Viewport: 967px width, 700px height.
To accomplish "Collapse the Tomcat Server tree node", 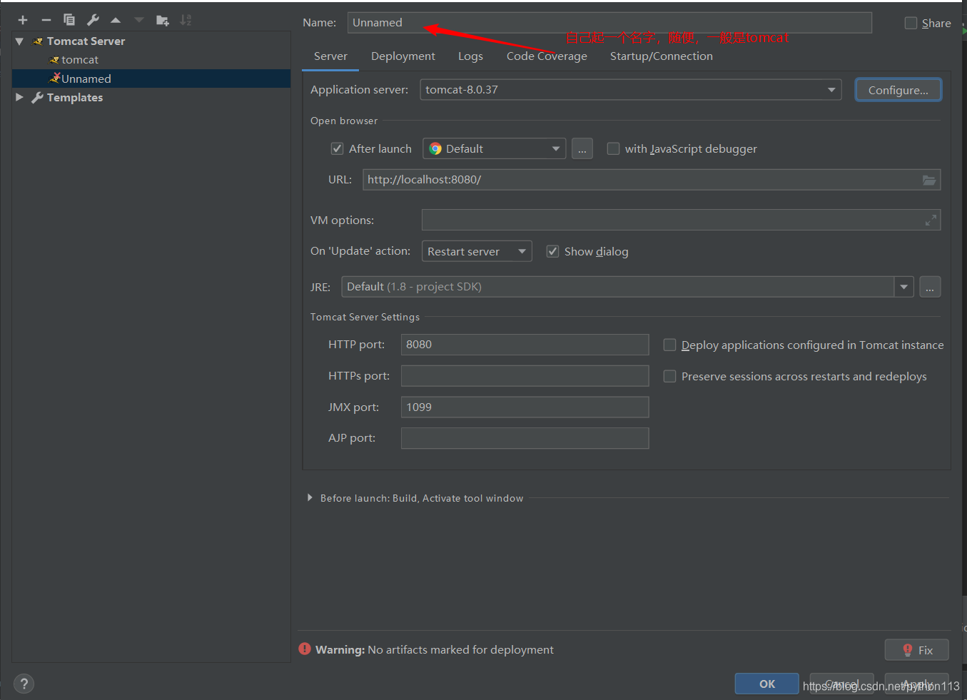I will point(19,41).
